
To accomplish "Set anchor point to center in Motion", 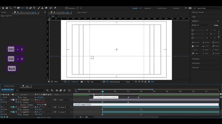I will pyautogui.click(x=211, y=34).
